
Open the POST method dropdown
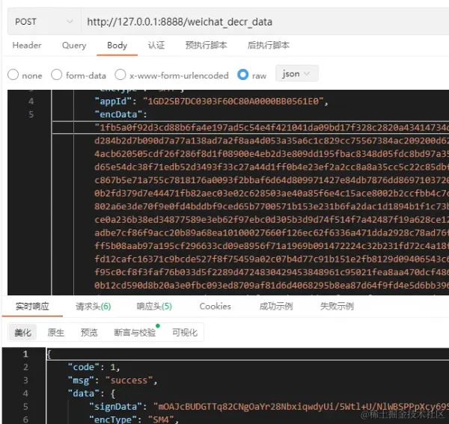[44, 22]
